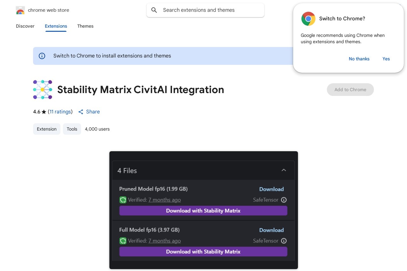This screenshot has width=407, height=271.
Task: Click the verified shield icon for Full Model
Action: coord(123,241)
